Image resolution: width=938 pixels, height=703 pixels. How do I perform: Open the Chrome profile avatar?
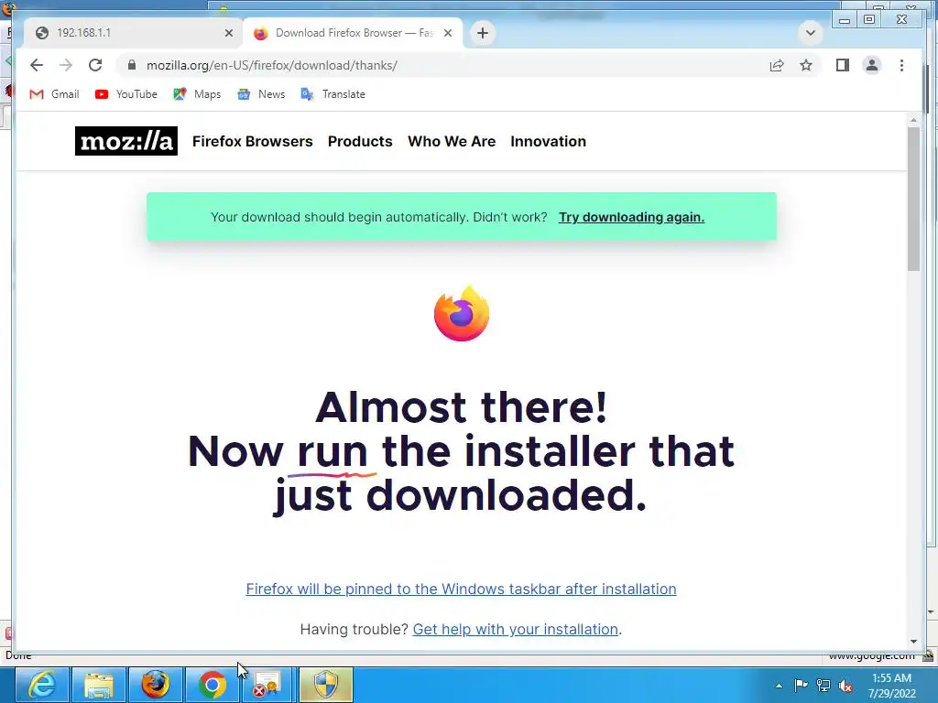coord(872,65)
